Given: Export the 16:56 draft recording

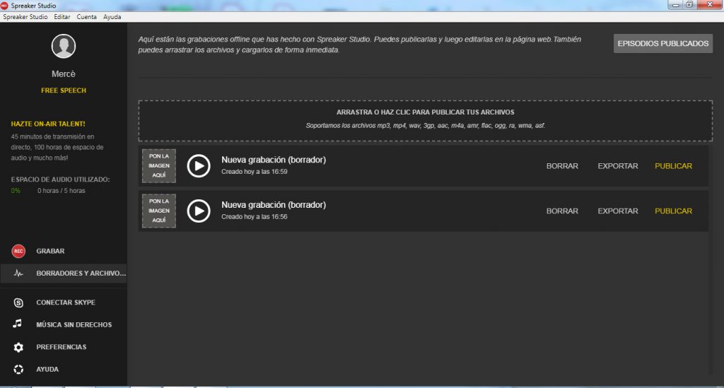Looking at the screenshot, I should [x=617, y=211].
